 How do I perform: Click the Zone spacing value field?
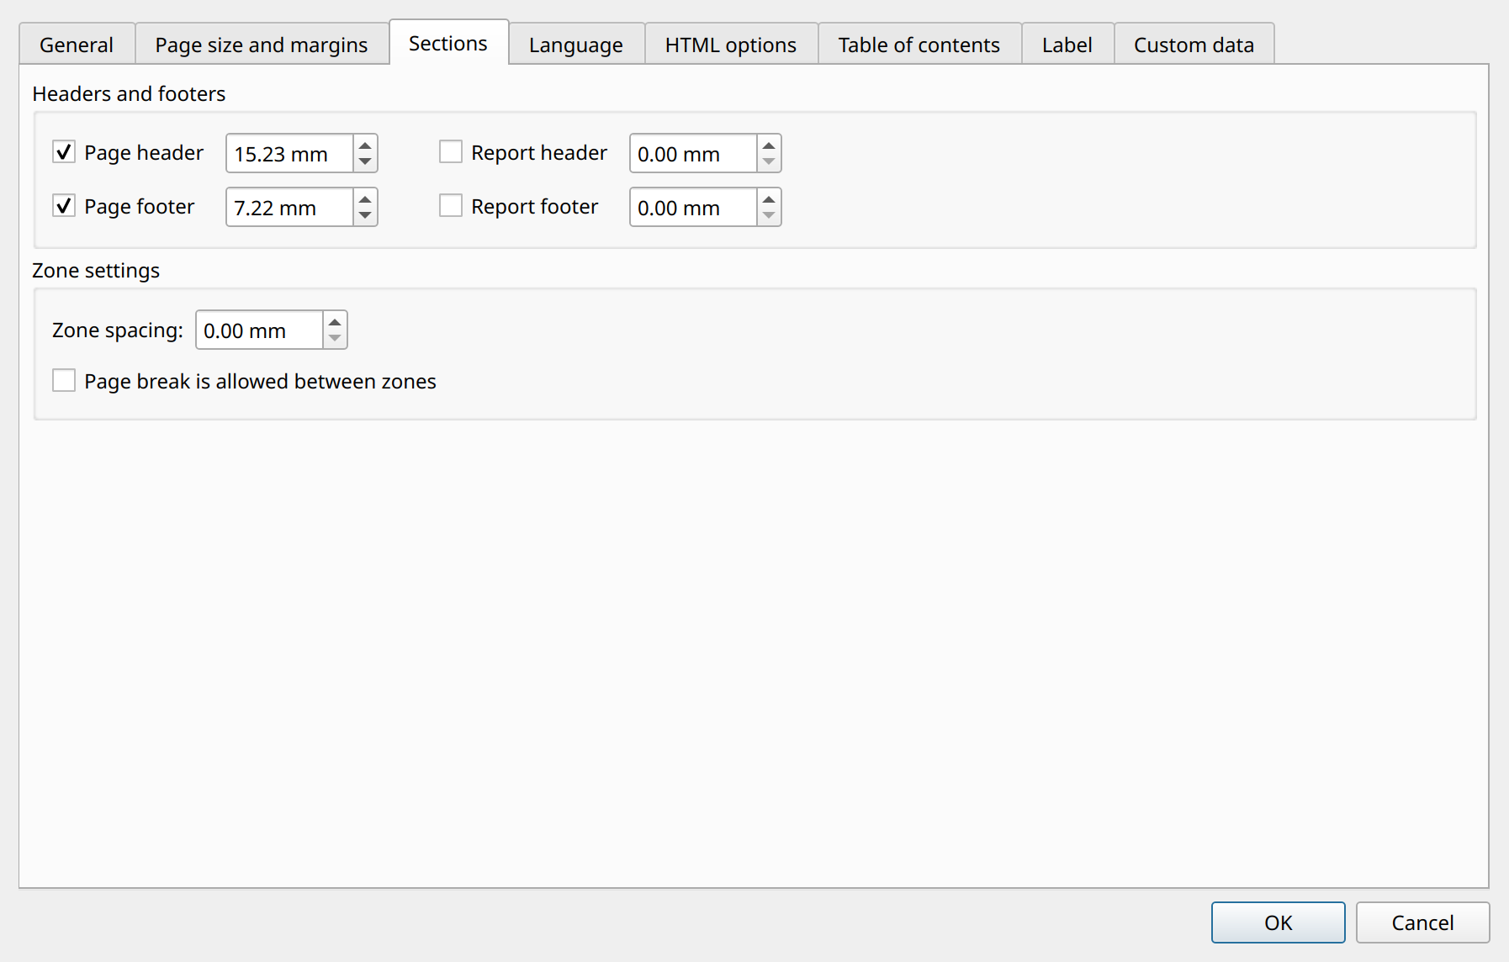[259, 330]
